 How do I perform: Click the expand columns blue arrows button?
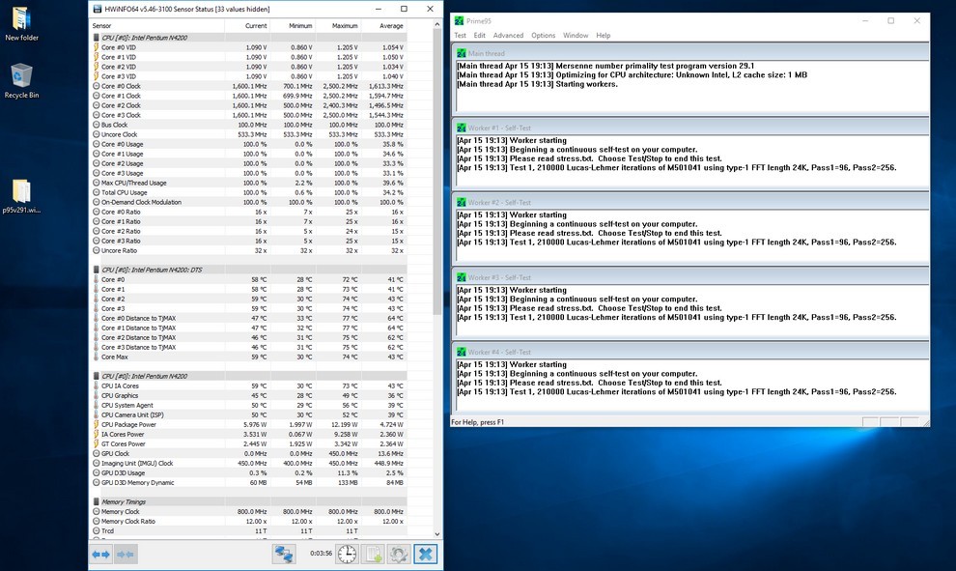[100, 554]
